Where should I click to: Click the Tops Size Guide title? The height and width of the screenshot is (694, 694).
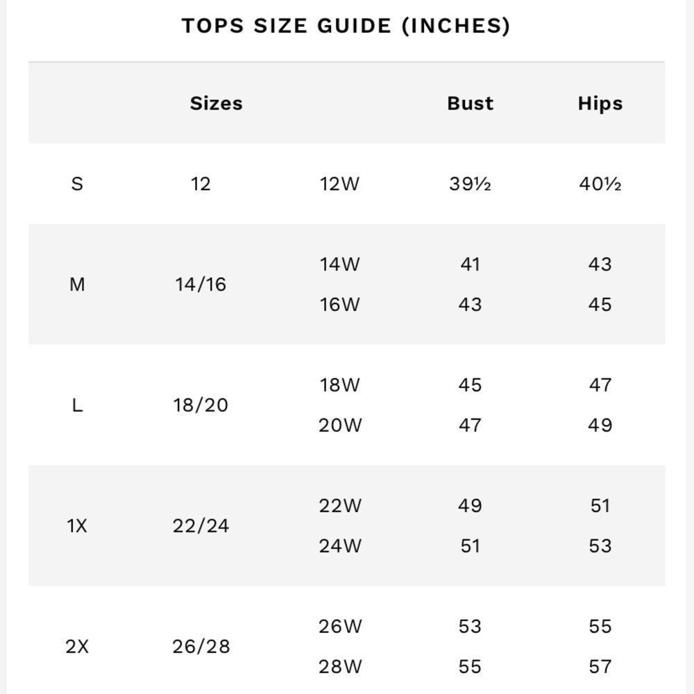[x=346, y=26]
